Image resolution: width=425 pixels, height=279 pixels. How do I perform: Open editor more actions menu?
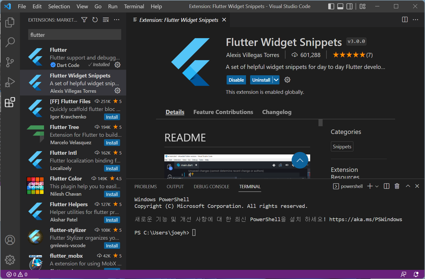pyautogui.click(x=416, y=19)
